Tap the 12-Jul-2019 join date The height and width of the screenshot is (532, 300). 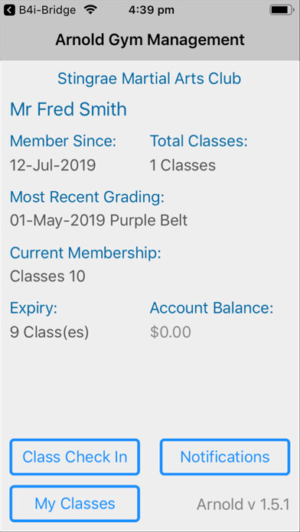coord(53,165)
